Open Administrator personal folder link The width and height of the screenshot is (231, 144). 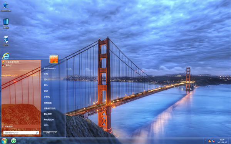click(x=50, y=68)
